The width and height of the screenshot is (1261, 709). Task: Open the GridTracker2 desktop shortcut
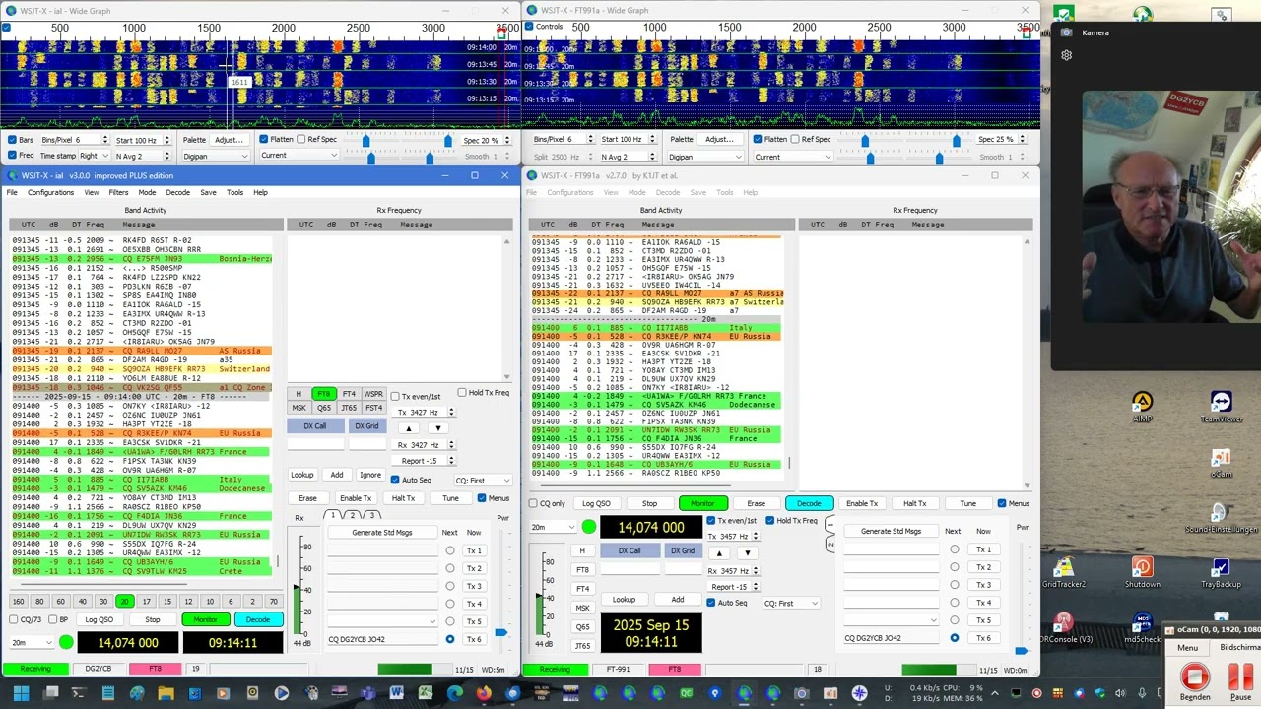[x=1063, y=573]
